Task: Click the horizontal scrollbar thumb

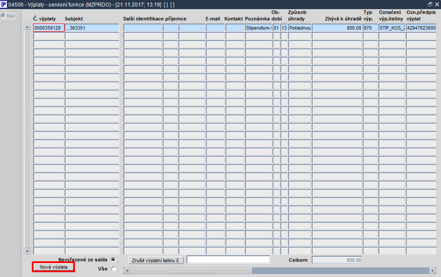Action: pyautogui.click(x=191, y=270)
